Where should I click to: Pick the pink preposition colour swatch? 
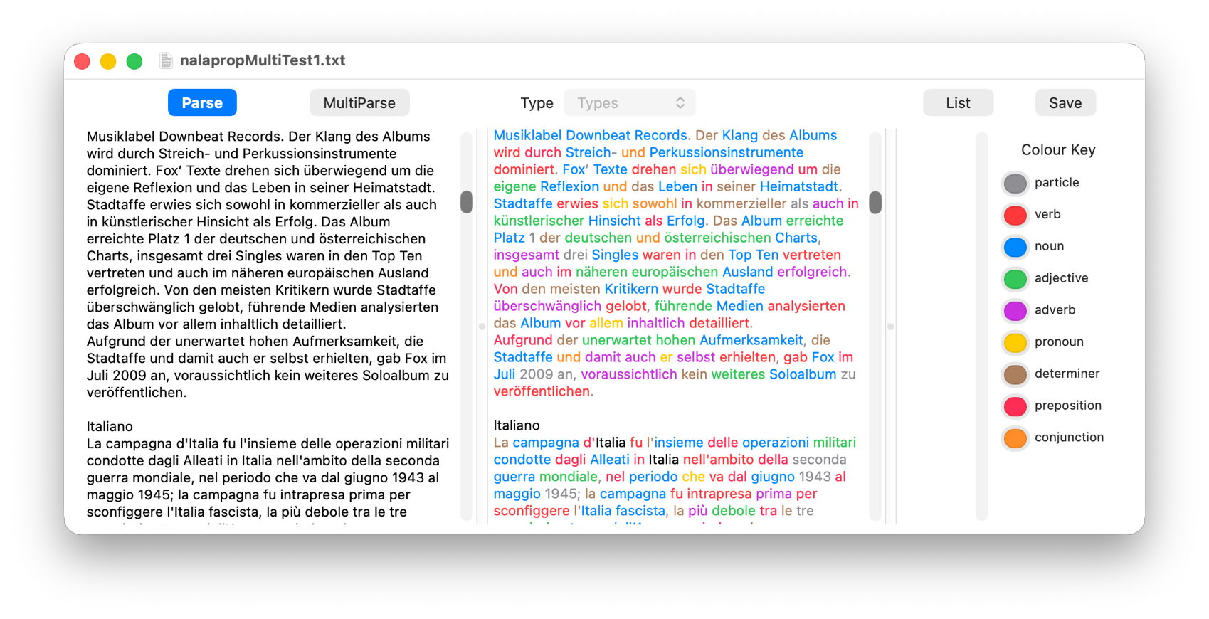click(1015, 406)
